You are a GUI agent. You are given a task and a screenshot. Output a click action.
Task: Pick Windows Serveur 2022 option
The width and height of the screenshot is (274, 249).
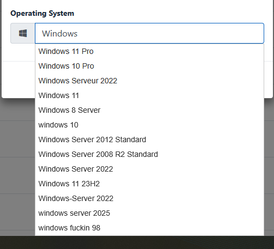[149, 81]
